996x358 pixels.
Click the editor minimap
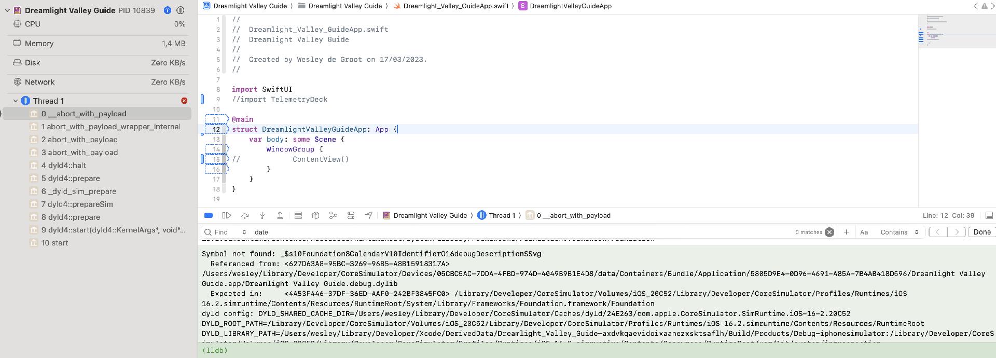click(957, 31)
